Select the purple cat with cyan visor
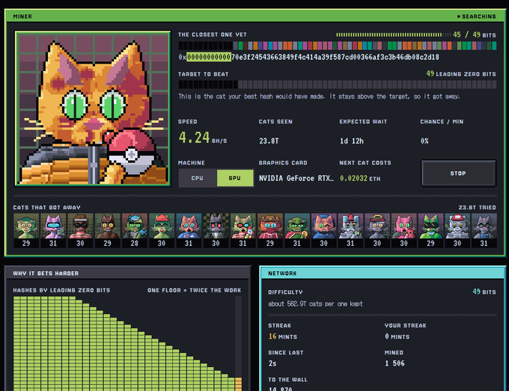Image resolution: width=509 pixels, height=391 pixels. (53, 230)
